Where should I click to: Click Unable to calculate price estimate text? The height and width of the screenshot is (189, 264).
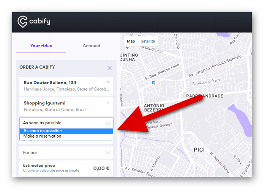pyautogui.click(x=51, y=170)
